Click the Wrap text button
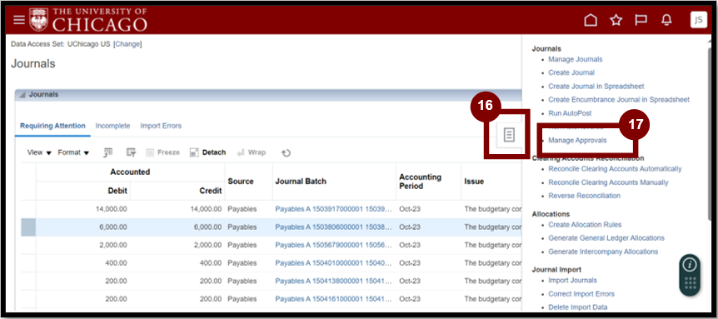The height and width of the screenshot is (319, 718). pos(252,152)
